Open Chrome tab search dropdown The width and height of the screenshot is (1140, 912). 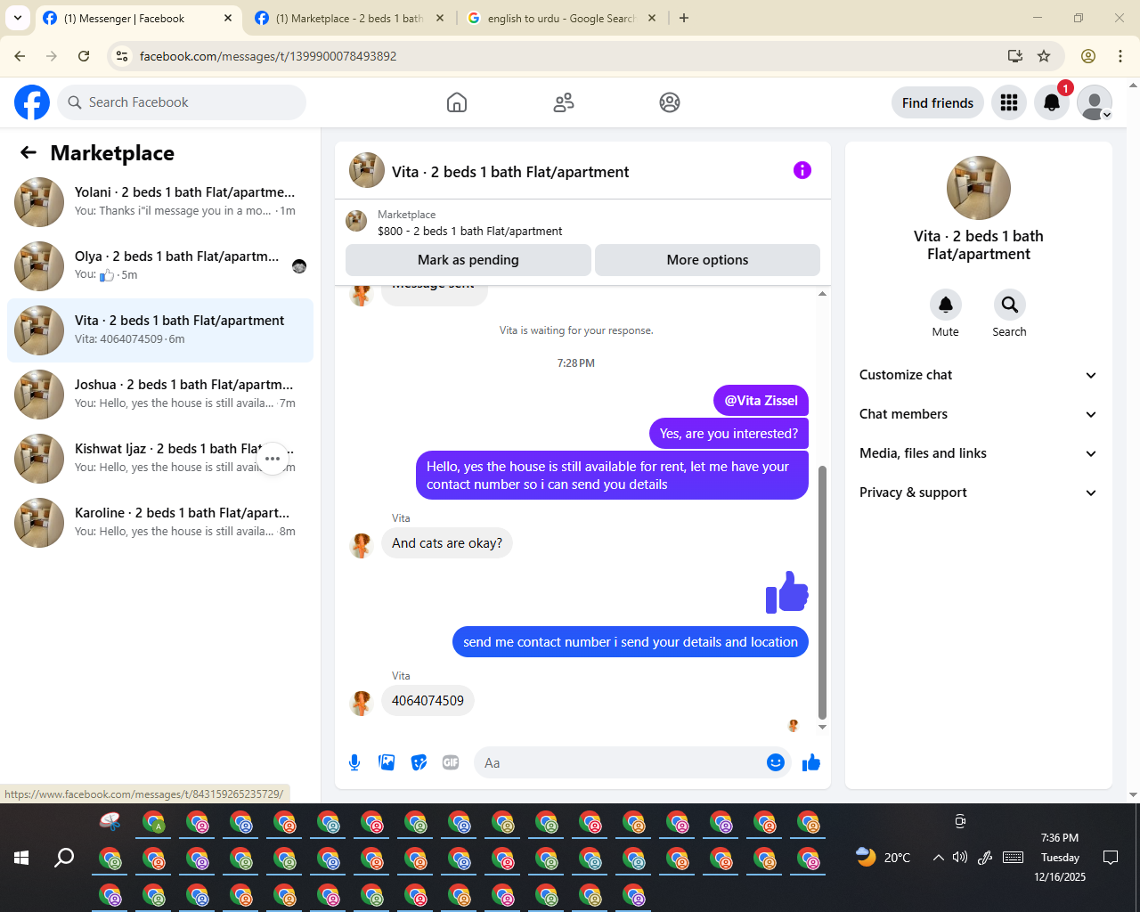(18, 18)
